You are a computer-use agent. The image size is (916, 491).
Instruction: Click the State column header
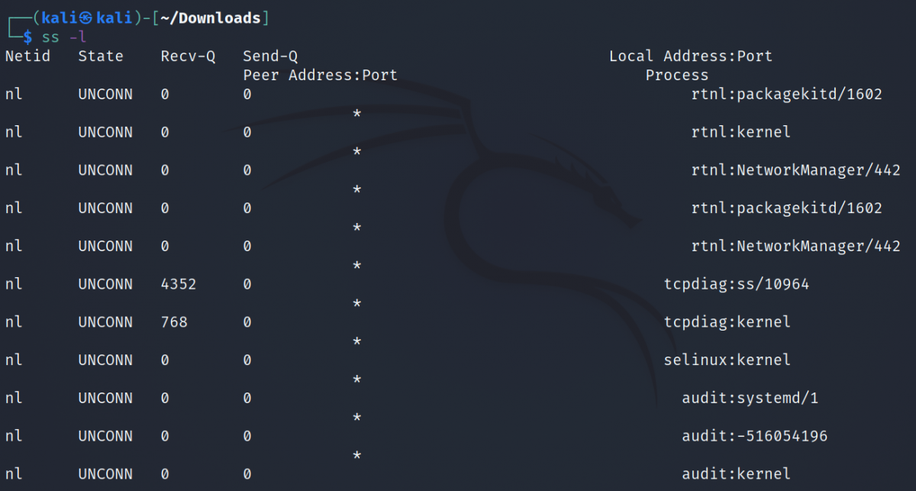pos(100,56)
